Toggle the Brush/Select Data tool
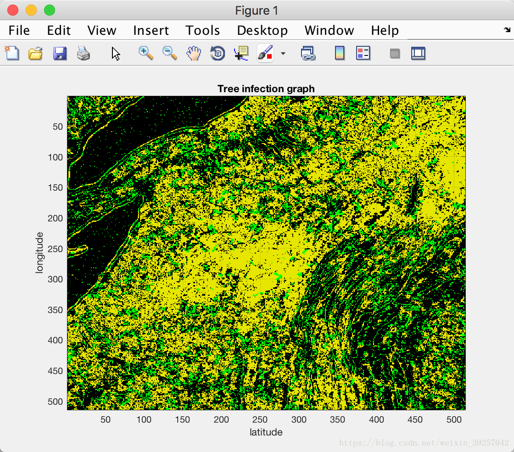This screenshot has height=452, width=514. point(265,53)
